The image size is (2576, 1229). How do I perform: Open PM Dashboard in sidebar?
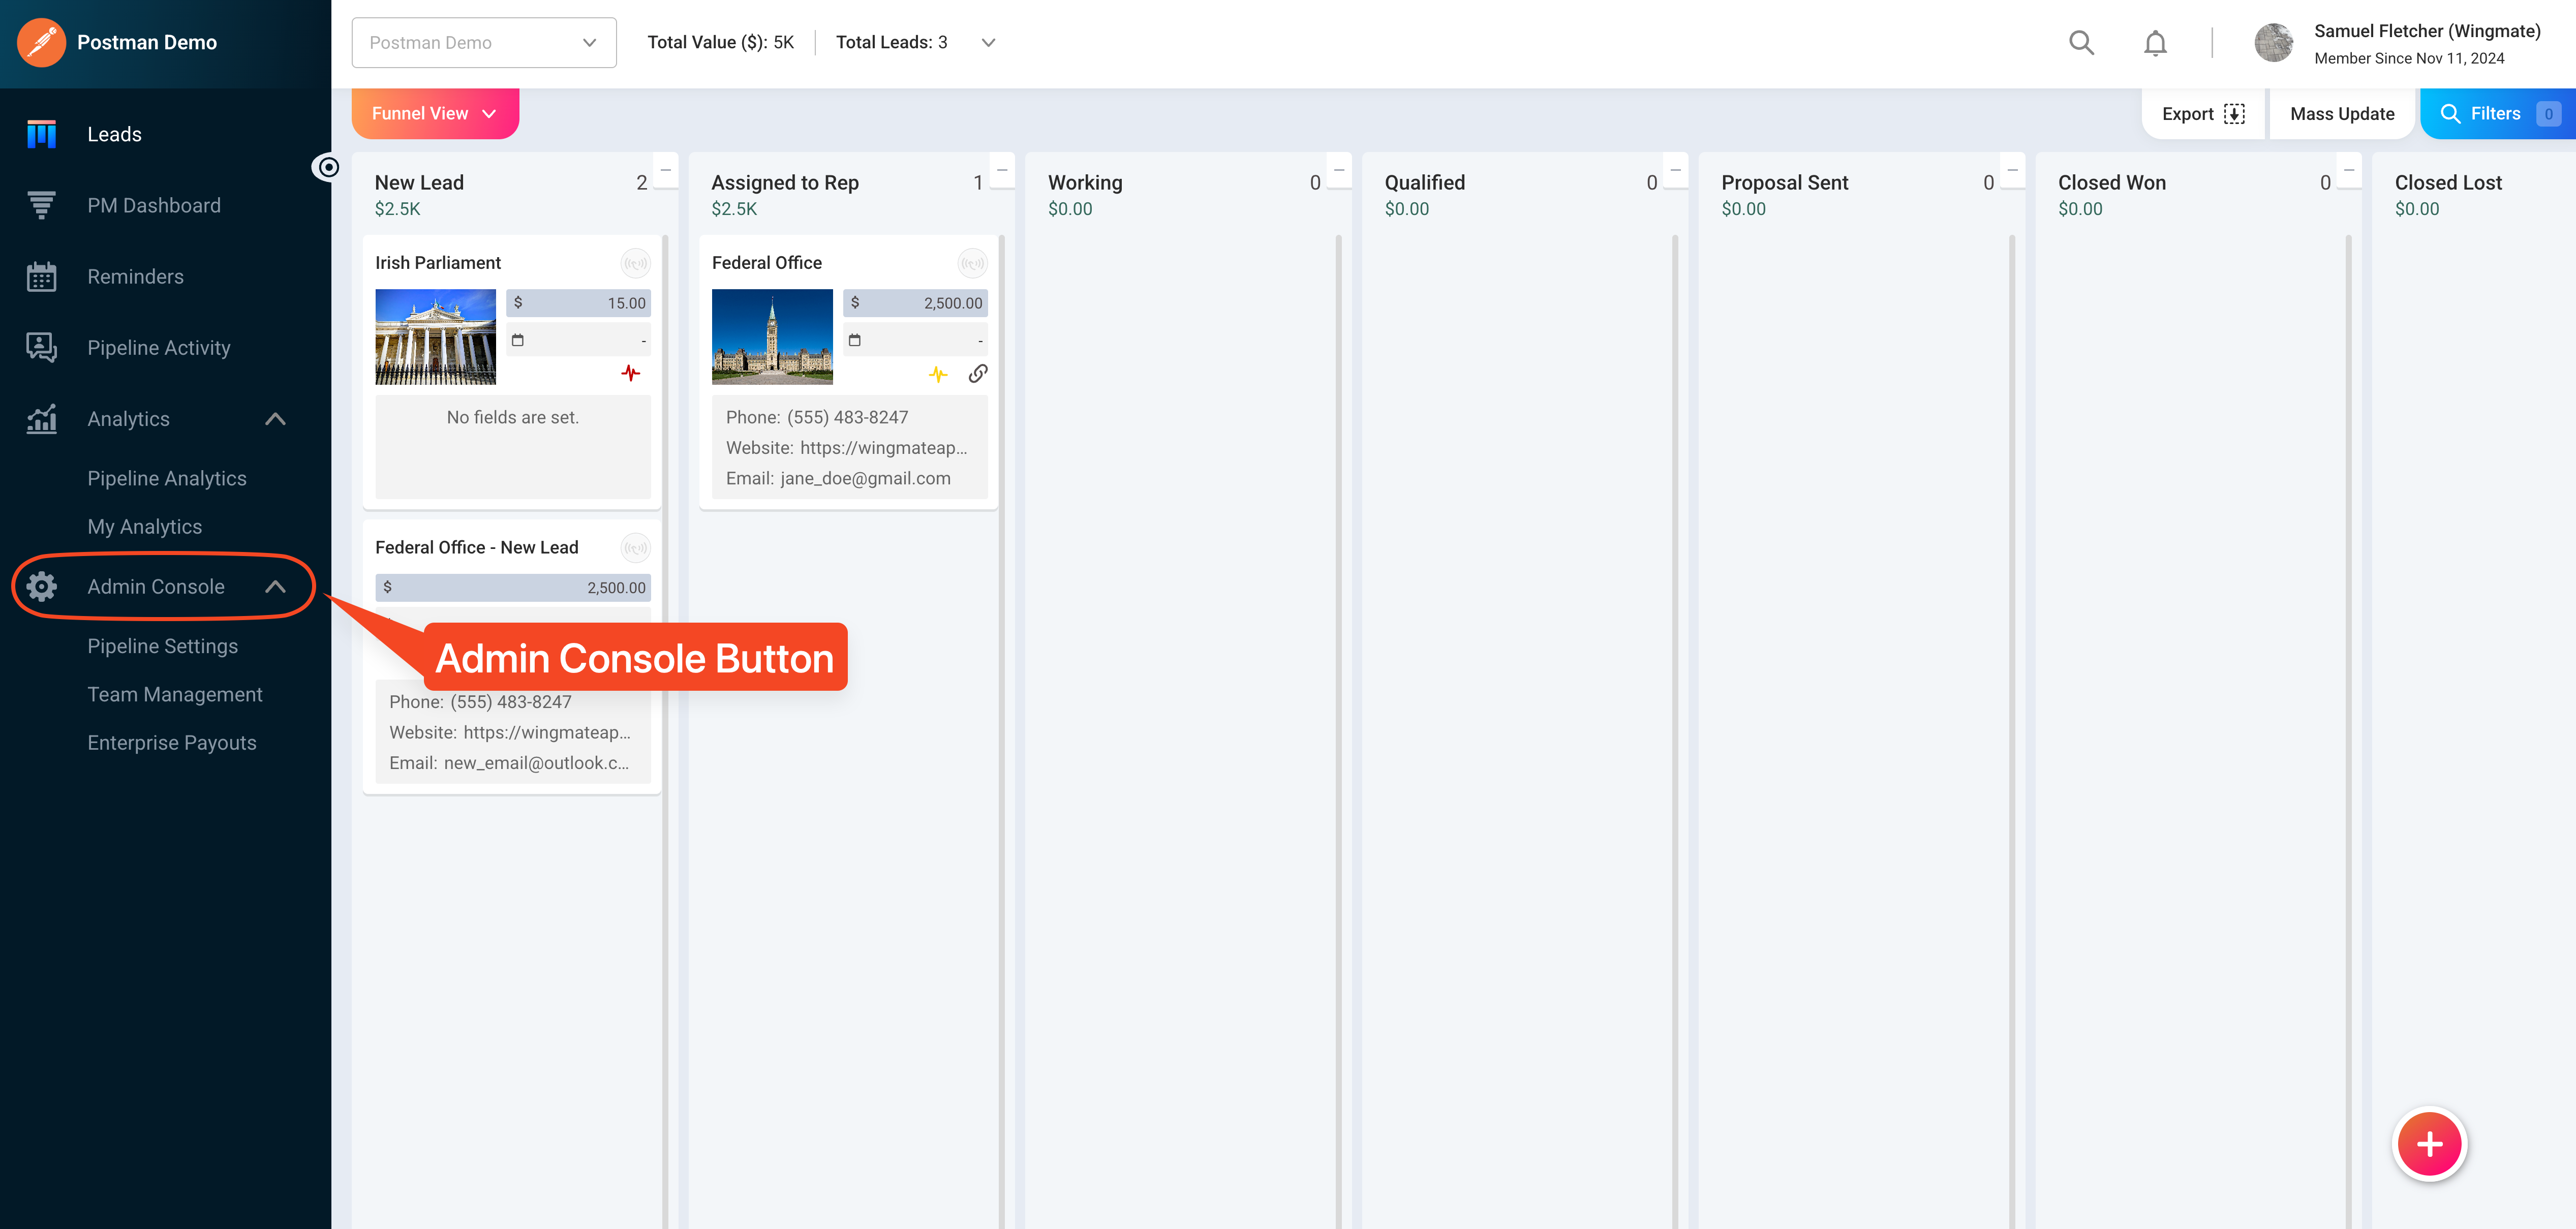[x=154, y=205]
